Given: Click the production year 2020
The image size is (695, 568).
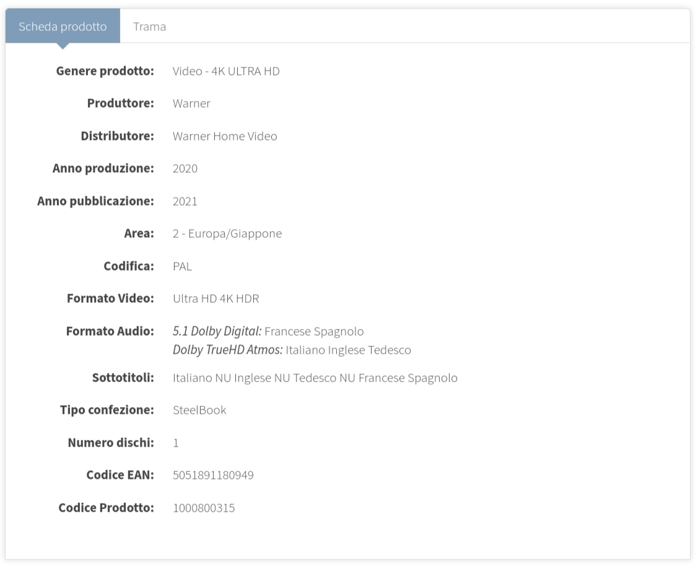Looking at the screenshot, I should click(x=185, y=168).
